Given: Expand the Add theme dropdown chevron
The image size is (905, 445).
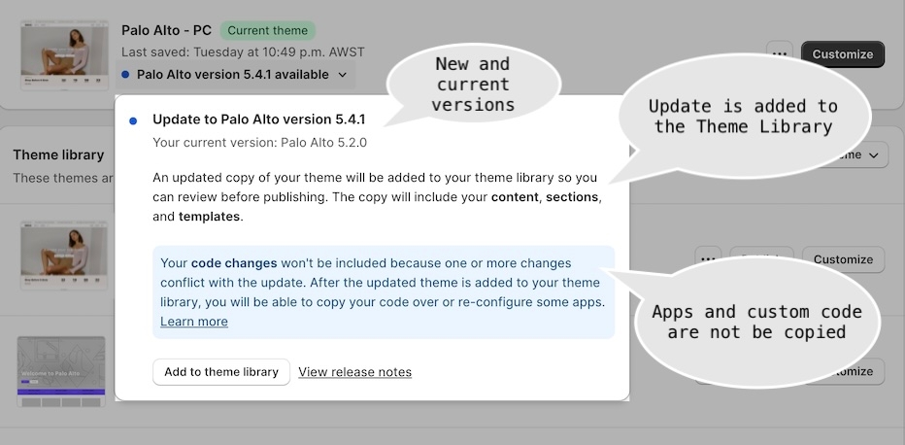Looking at the screenshot, I should (874, 154).
